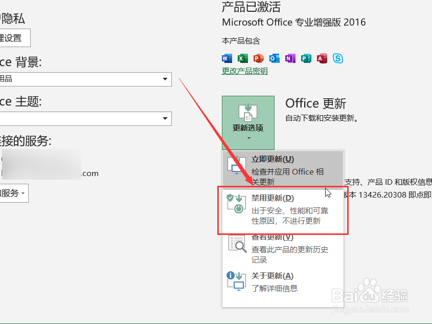Image resolution: width=432 pixels, height=324 pixels.
Task: Click the PowerPoint app icon
Action: pyautogui.click(x=258, y=58)
